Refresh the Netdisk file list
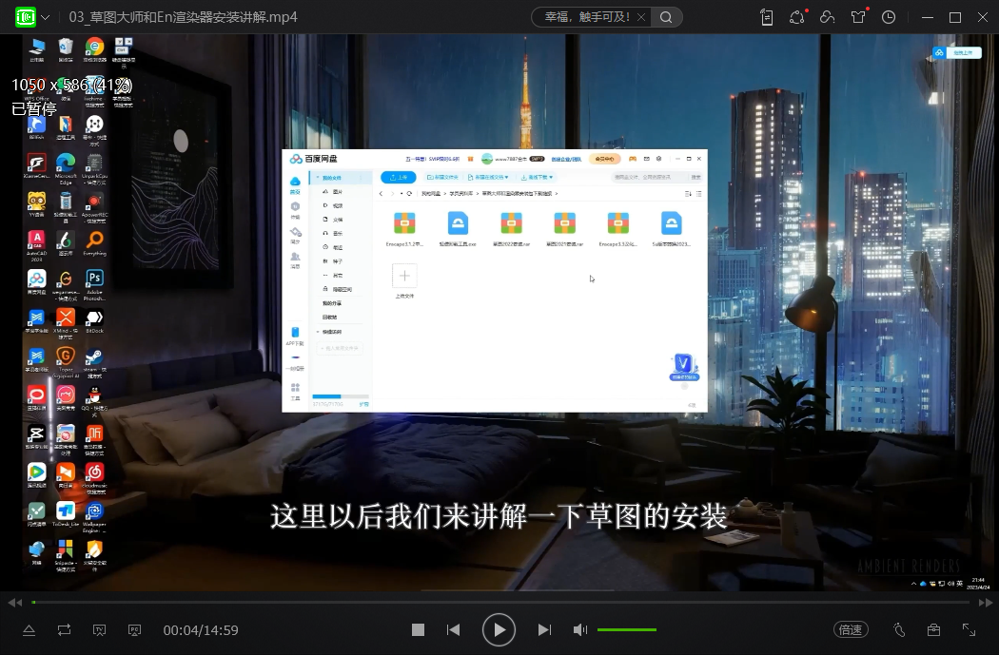 tap(409, 194)
